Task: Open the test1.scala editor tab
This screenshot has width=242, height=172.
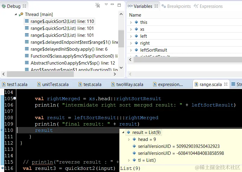Action: [15, 84]
